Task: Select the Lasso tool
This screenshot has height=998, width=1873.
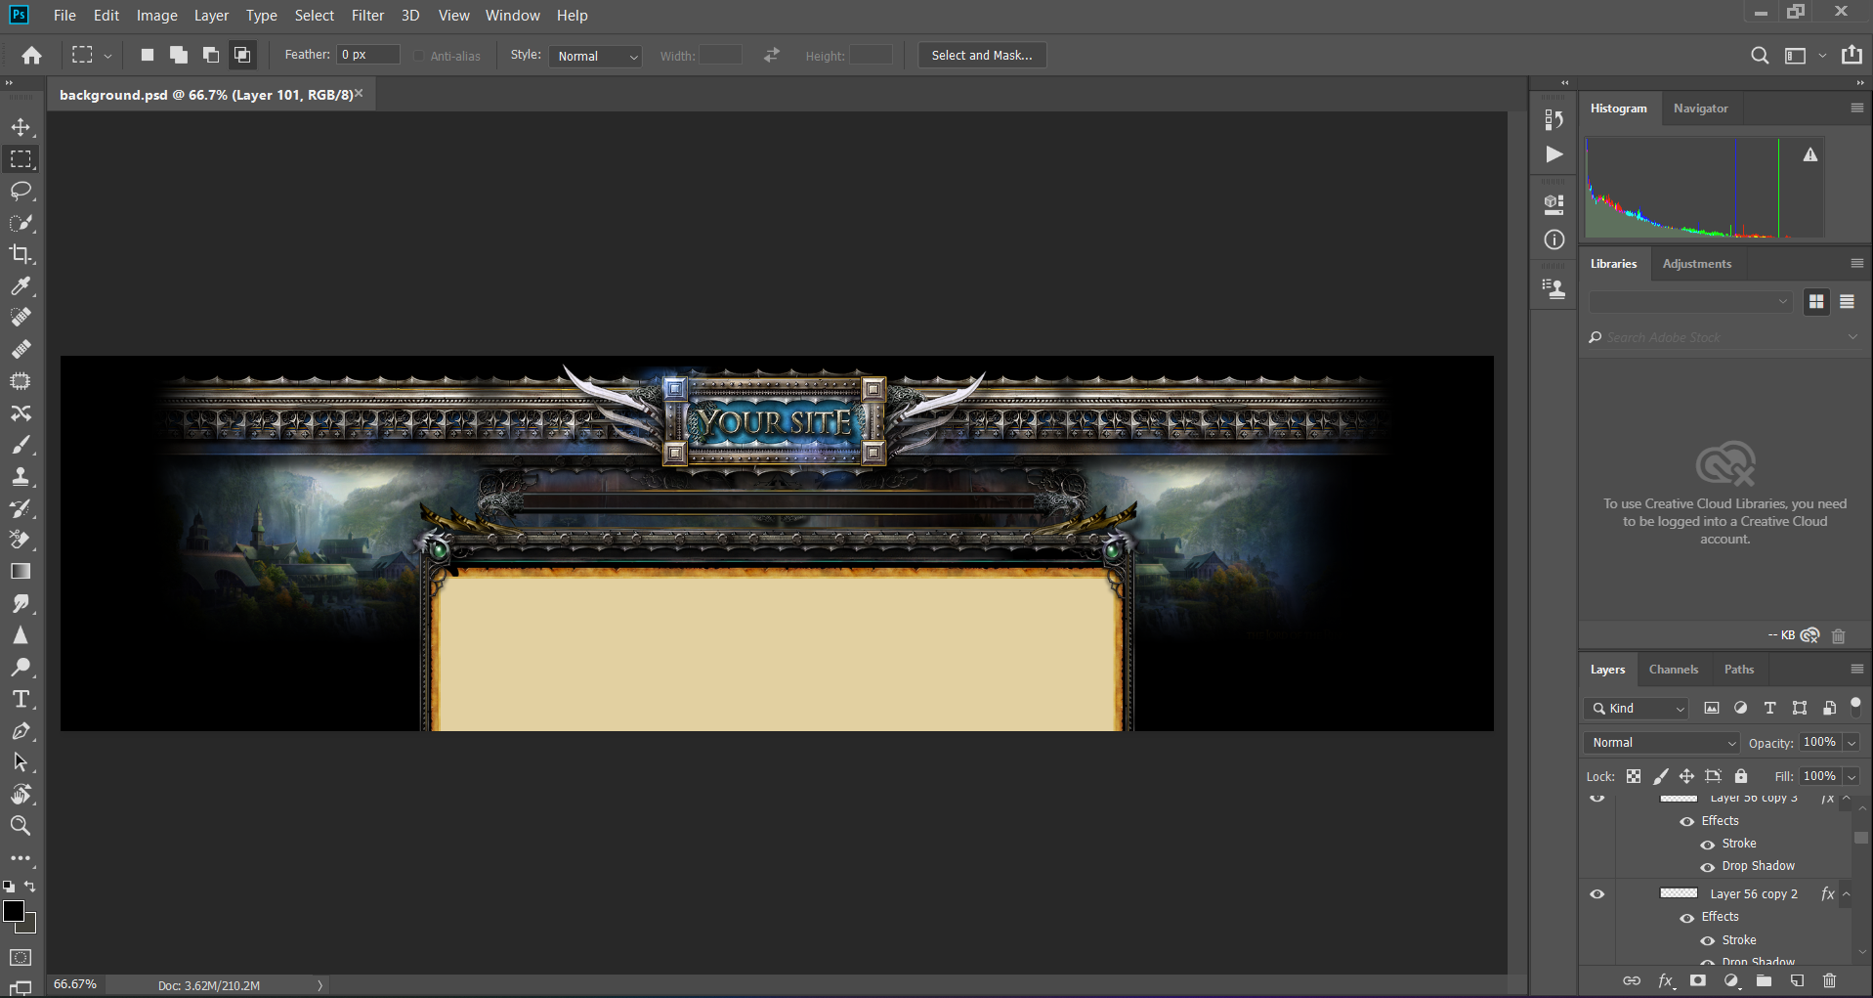Action: click(x=21, y=191)
